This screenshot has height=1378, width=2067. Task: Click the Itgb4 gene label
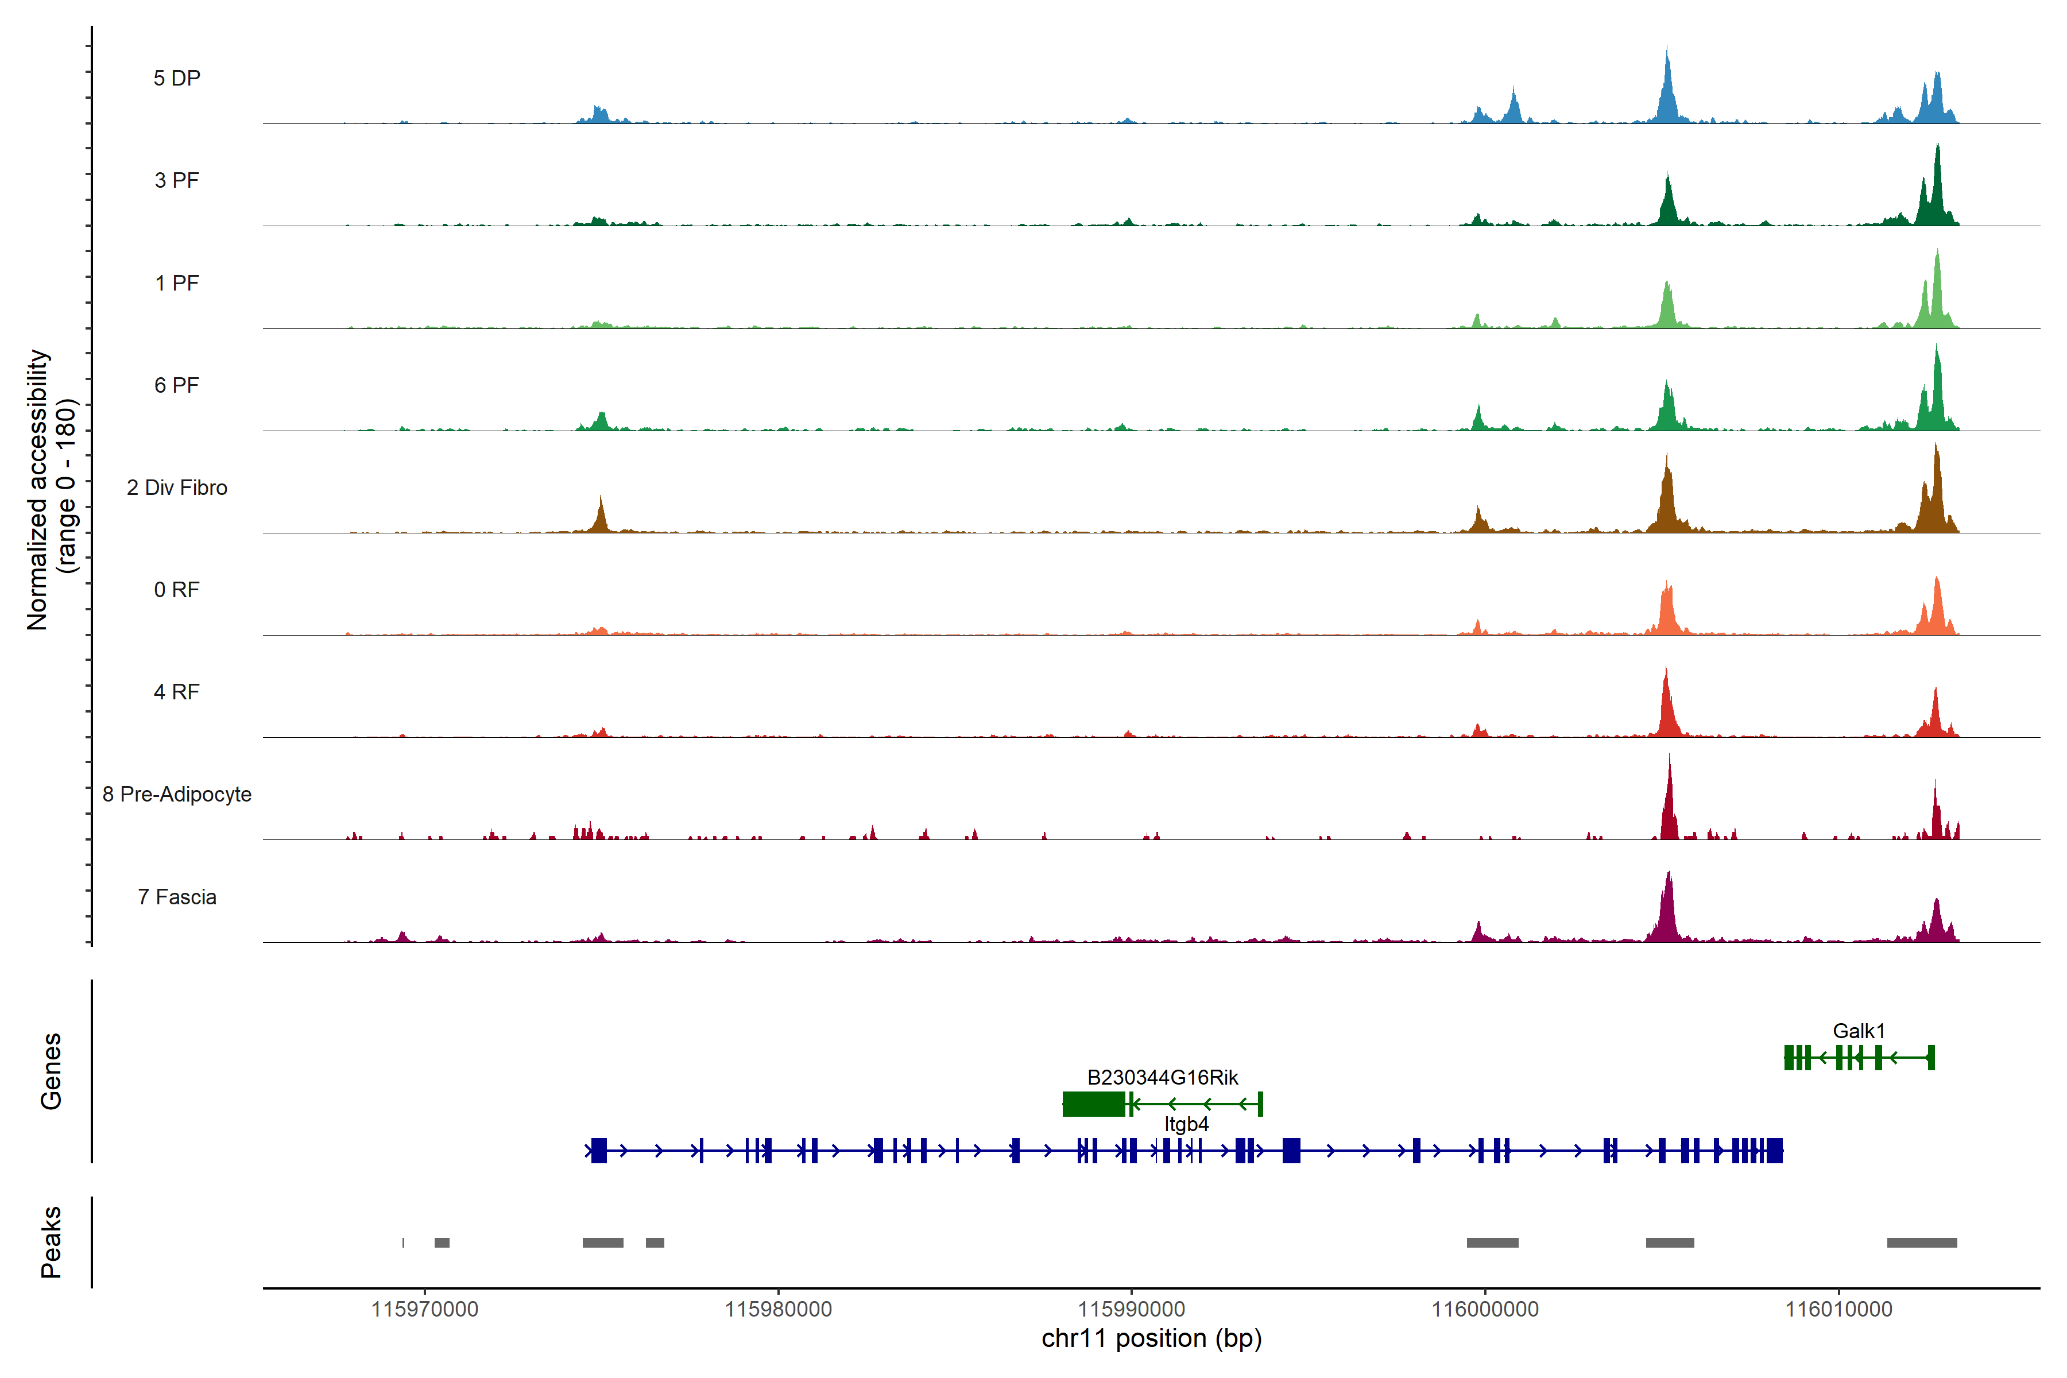click(1186, 1124)
